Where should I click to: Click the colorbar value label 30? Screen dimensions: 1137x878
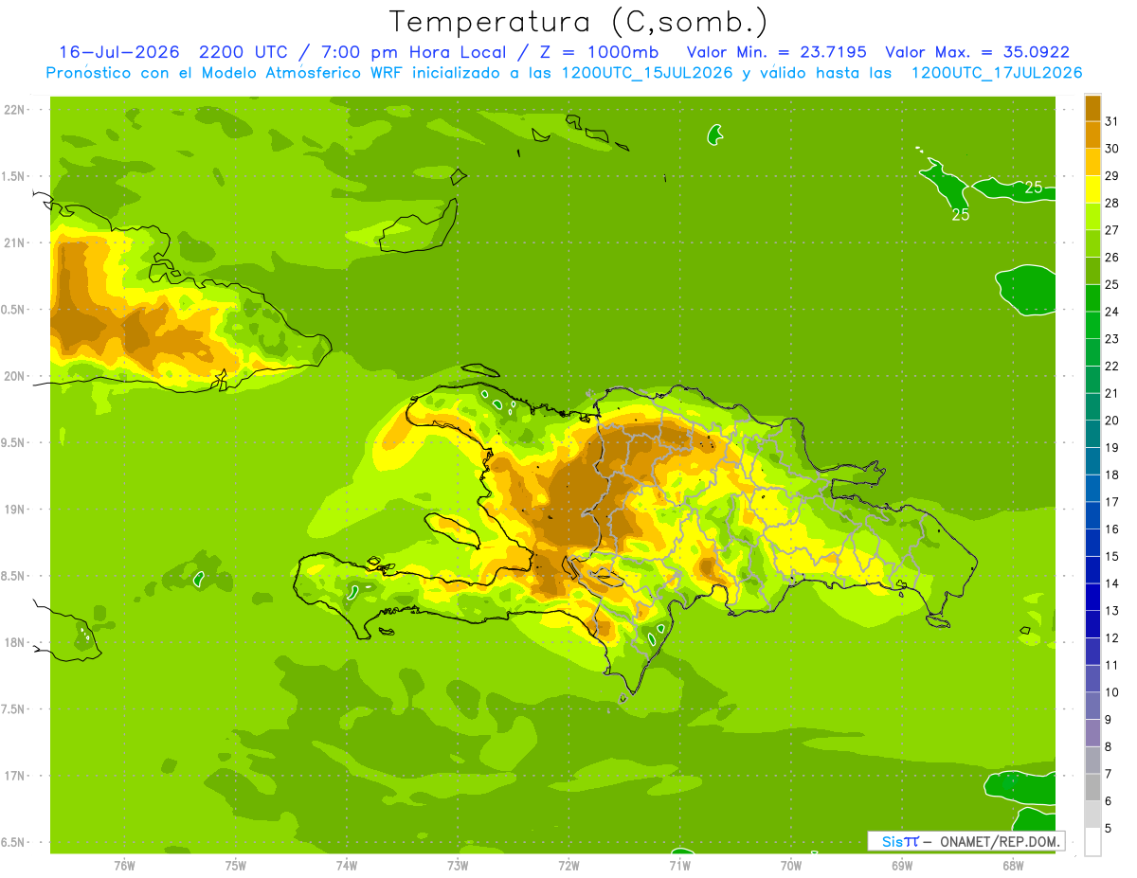[x=1112, y=149]
